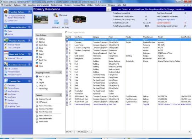Open the Support Files menu
Screen dimensions: 192x139
click(79, 5)
